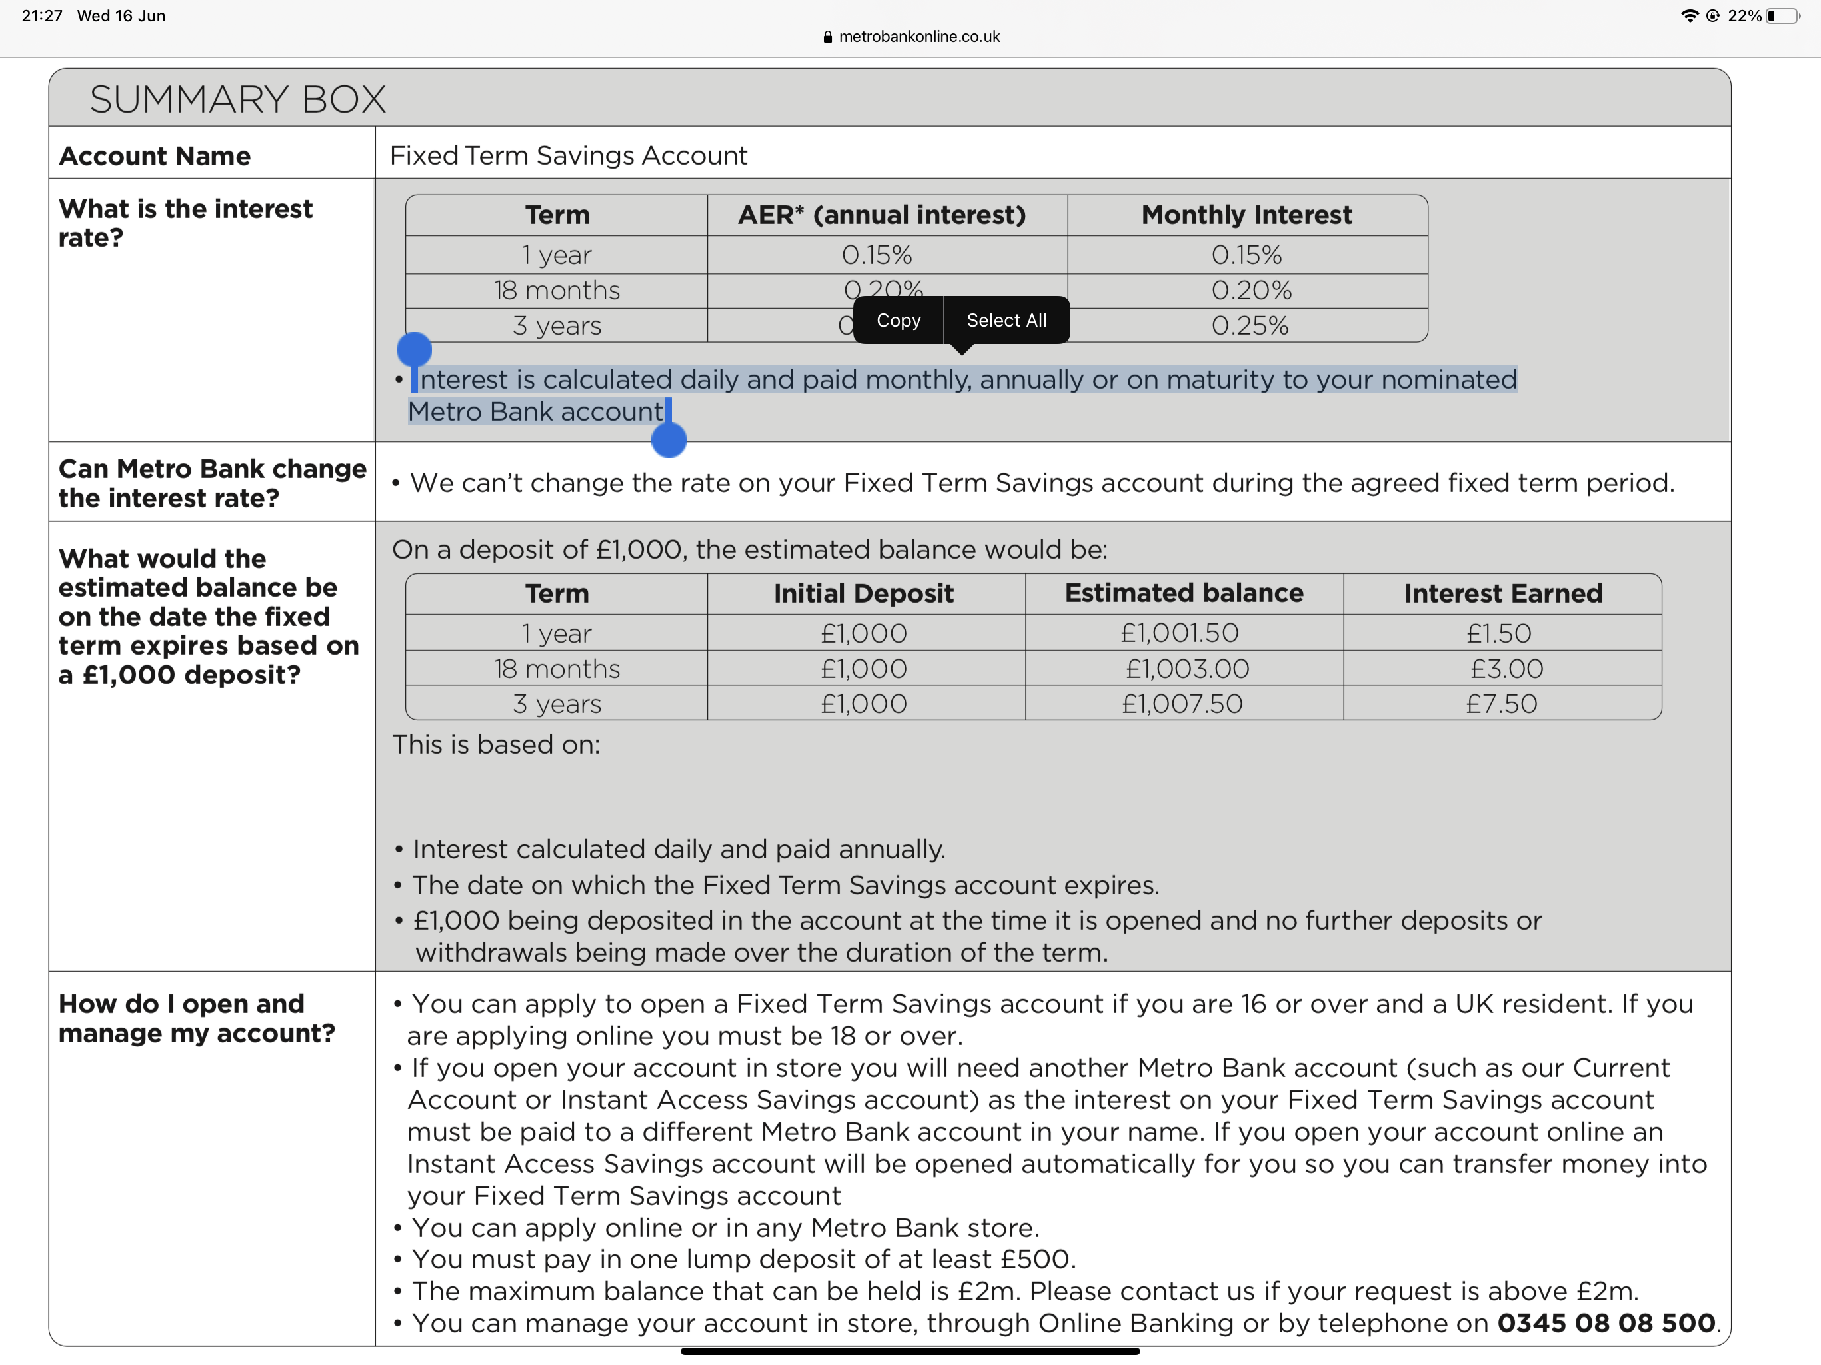Tap the clock showing 21:27
1821x1365 pixels.
click(42, 15)
